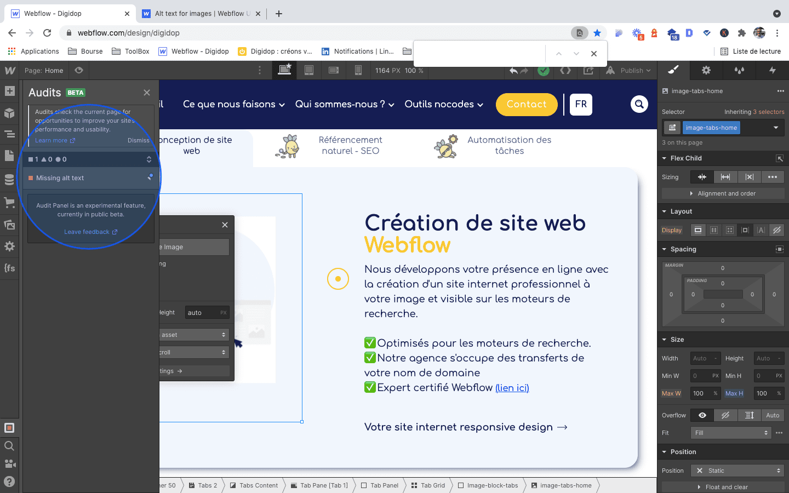The image size is (789, 493).
Task: Switch to Interactions lightning tab
Action: tap(773, 70)
